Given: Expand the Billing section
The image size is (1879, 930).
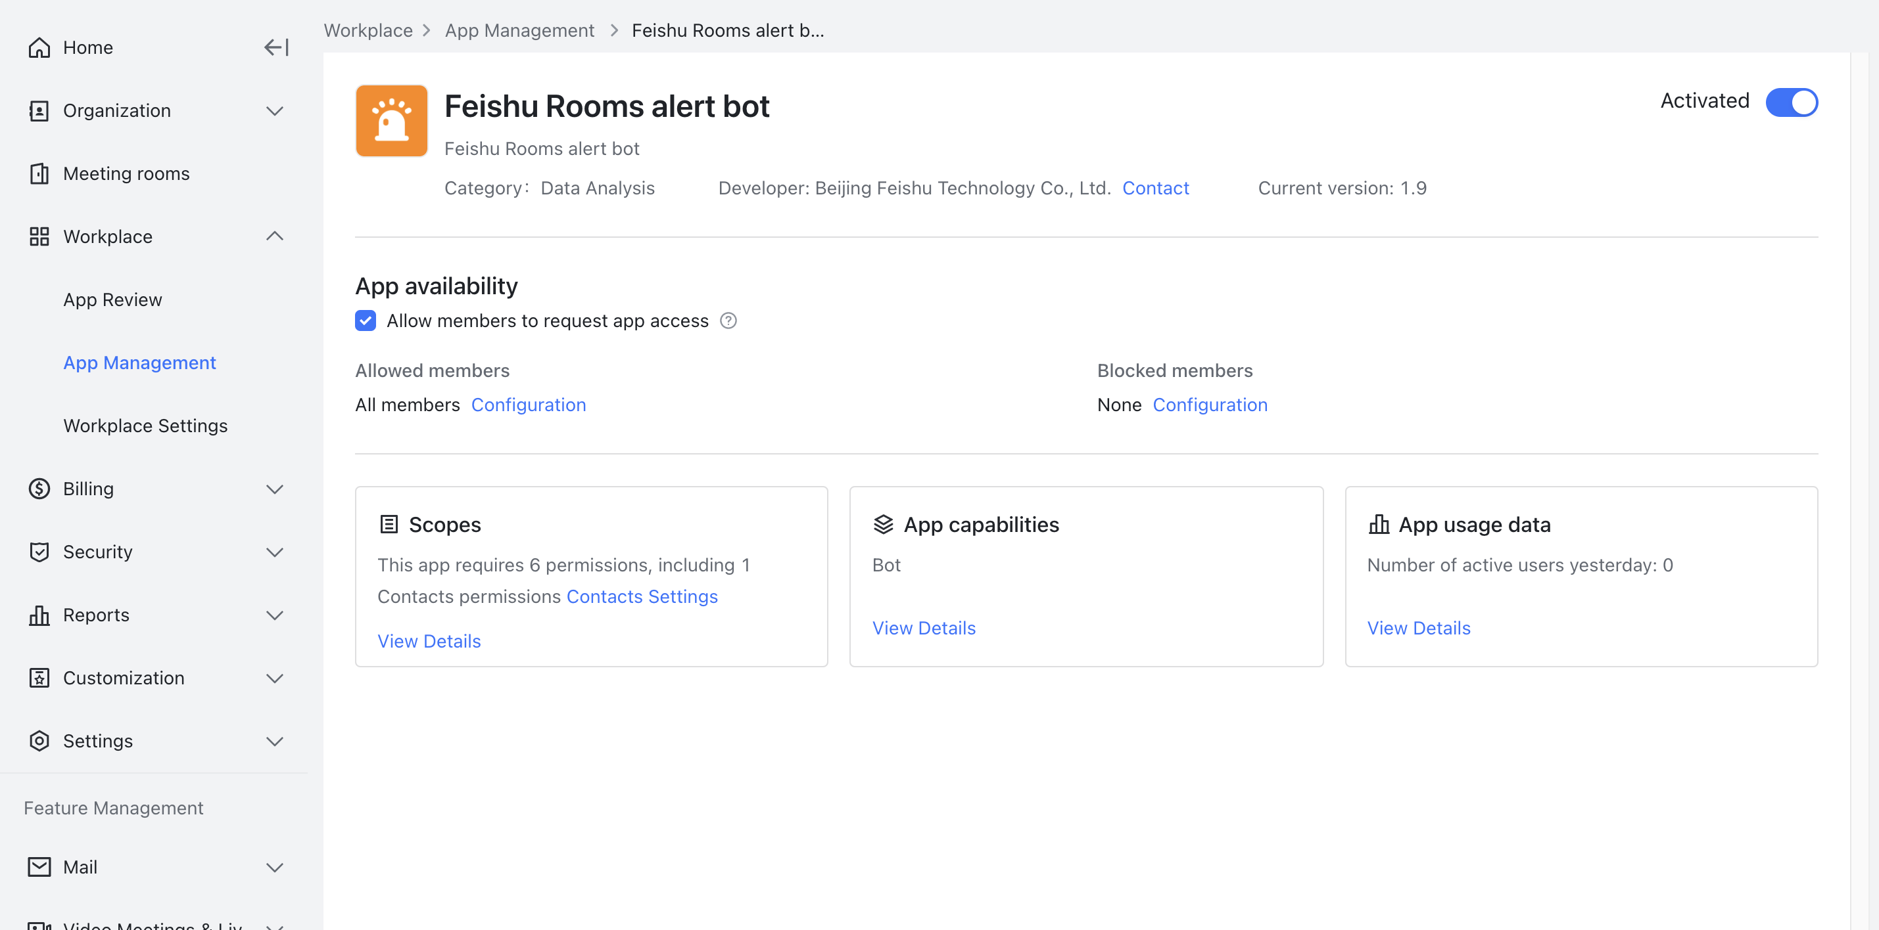Looking at the screenshot, I should click(x=275, y=489).
